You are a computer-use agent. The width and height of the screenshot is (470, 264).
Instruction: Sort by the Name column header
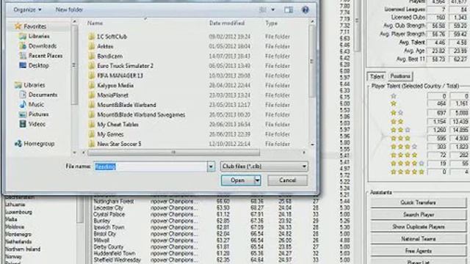tap(95, 23)
